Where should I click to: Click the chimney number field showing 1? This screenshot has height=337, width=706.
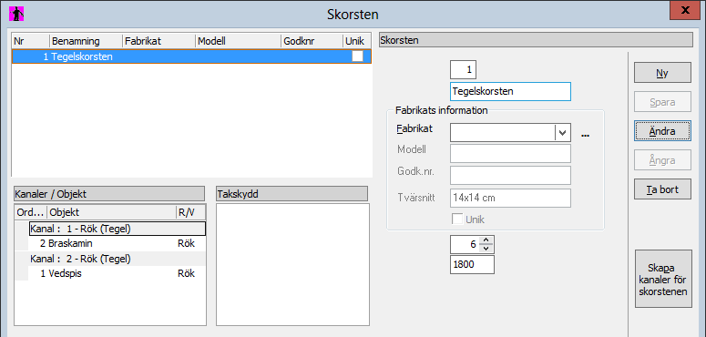click(x=463, y=70)
